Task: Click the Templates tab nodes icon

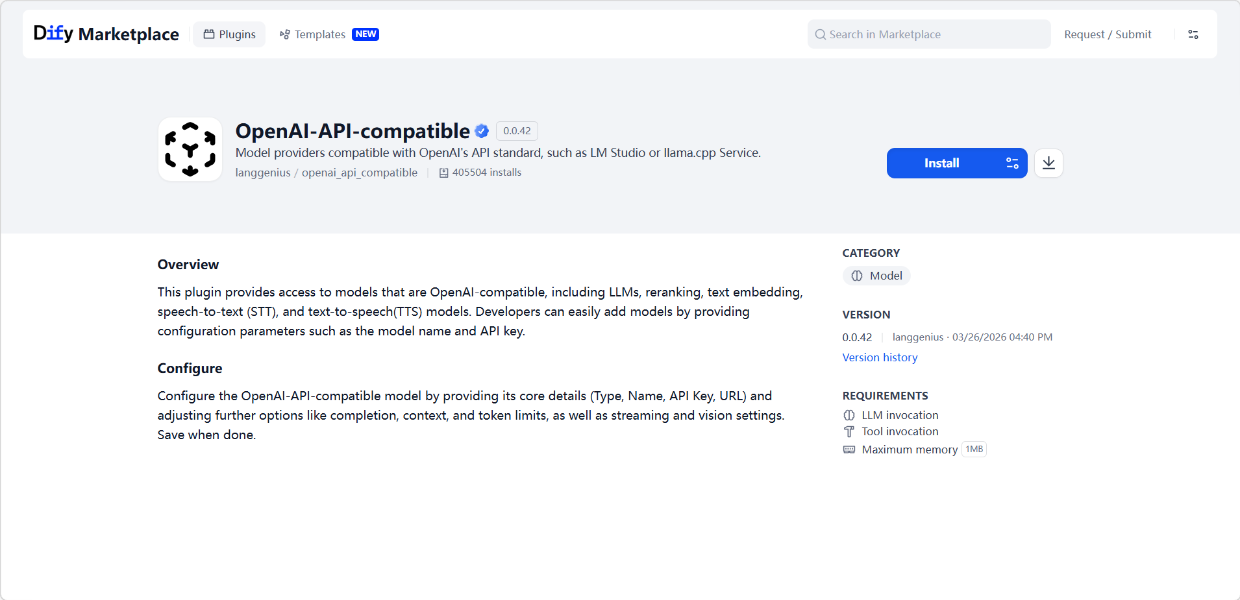Action: click(x=284, y=34)
